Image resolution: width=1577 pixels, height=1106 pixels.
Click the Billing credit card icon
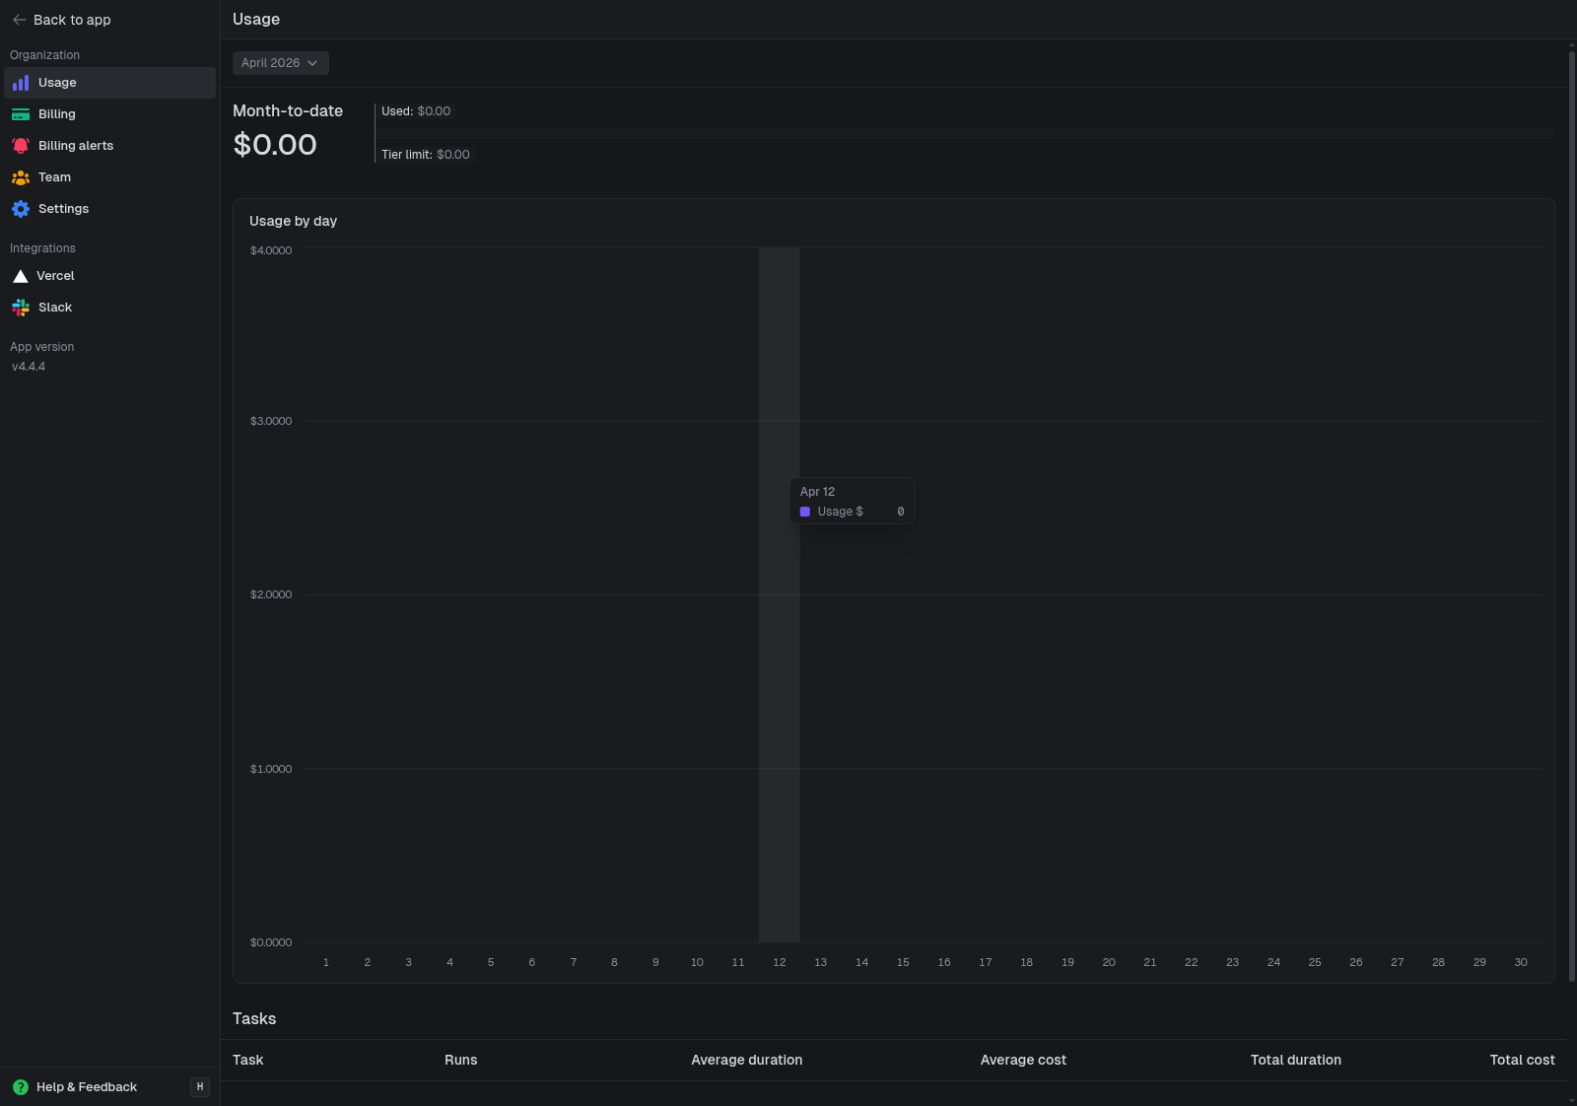[x=21, y=114]
